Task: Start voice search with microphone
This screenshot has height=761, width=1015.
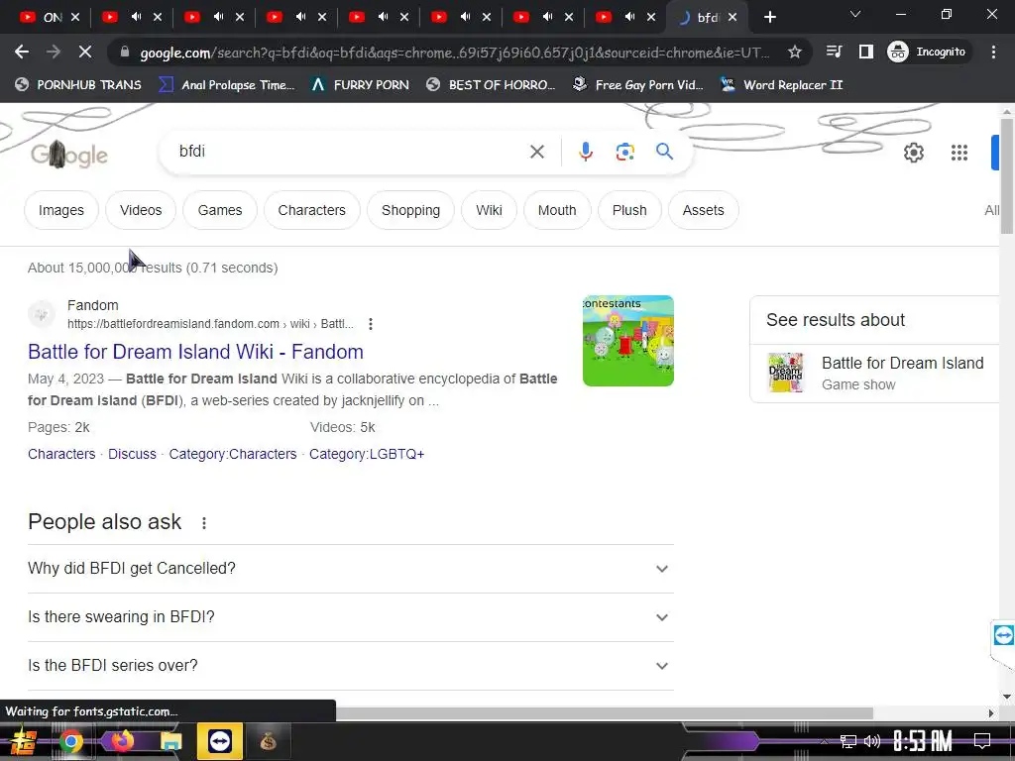Action: [585, 152]
